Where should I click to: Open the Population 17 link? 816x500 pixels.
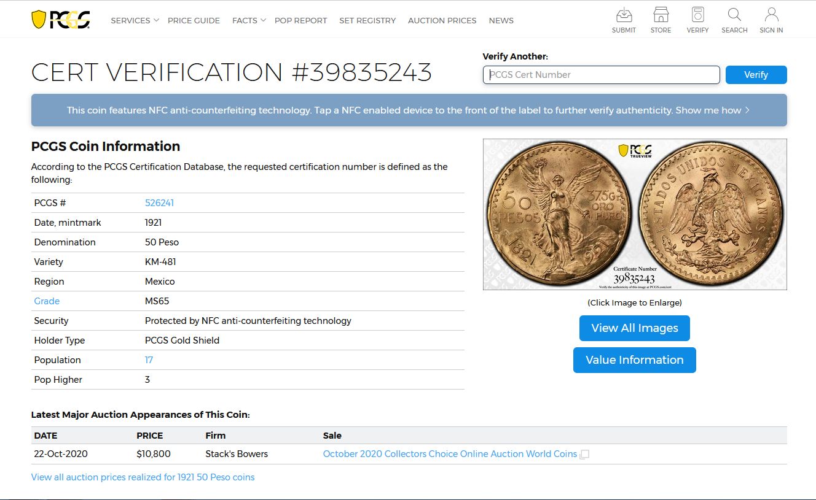[149, 360]
